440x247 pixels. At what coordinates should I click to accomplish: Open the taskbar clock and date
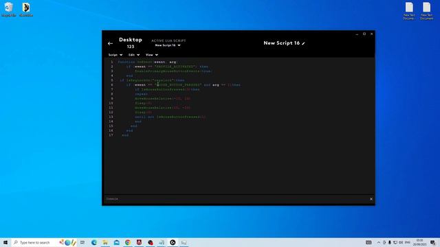420,242
